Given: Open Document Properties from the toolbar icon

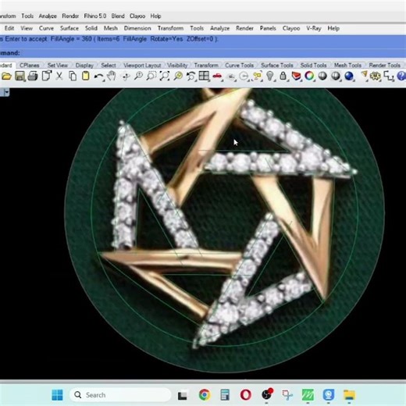Looking at the screenshot, I should pyautogui.click(x=47, y=76).
